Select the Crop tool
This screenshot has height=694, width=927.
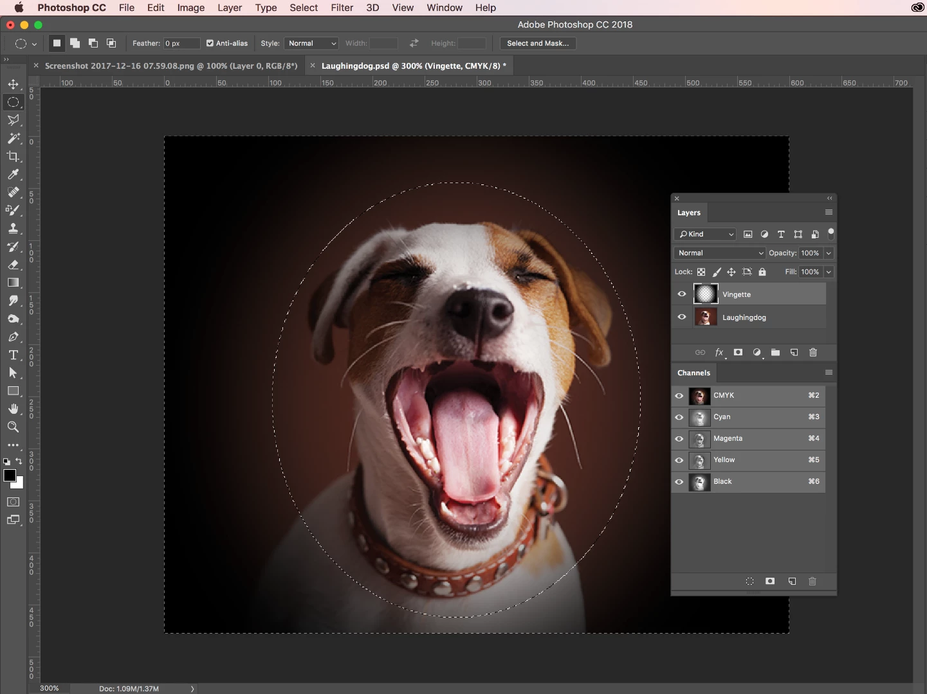tap(13, 156)
